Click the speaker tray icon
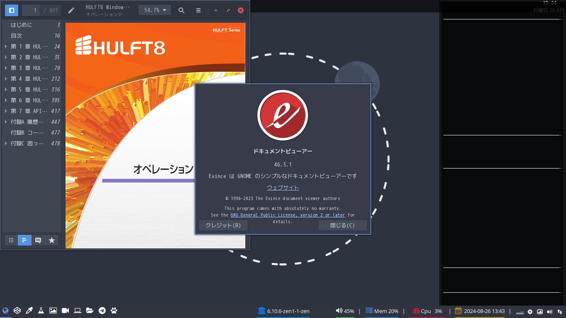This screenshot has height=318, width=566. coord(550,312)
